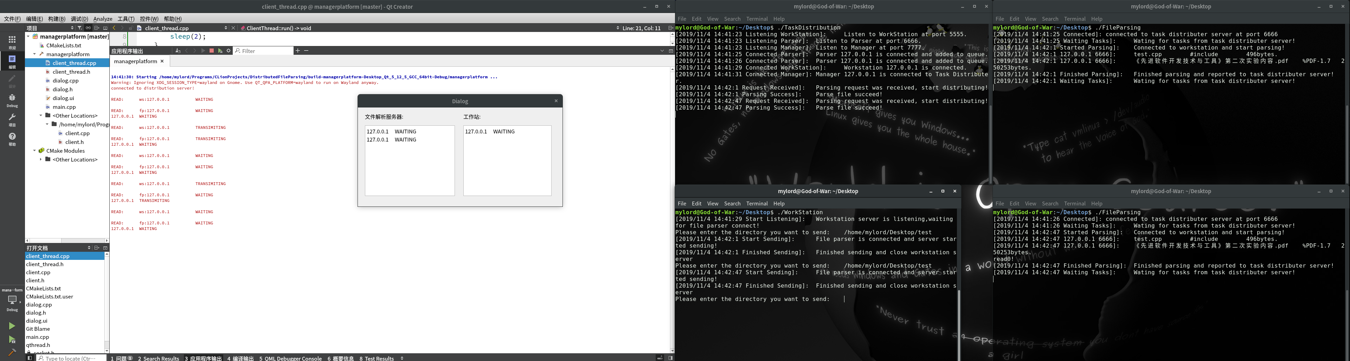Open 8 Test Results pane
This screenshot has height=361, width=1350.
point(376,358)
